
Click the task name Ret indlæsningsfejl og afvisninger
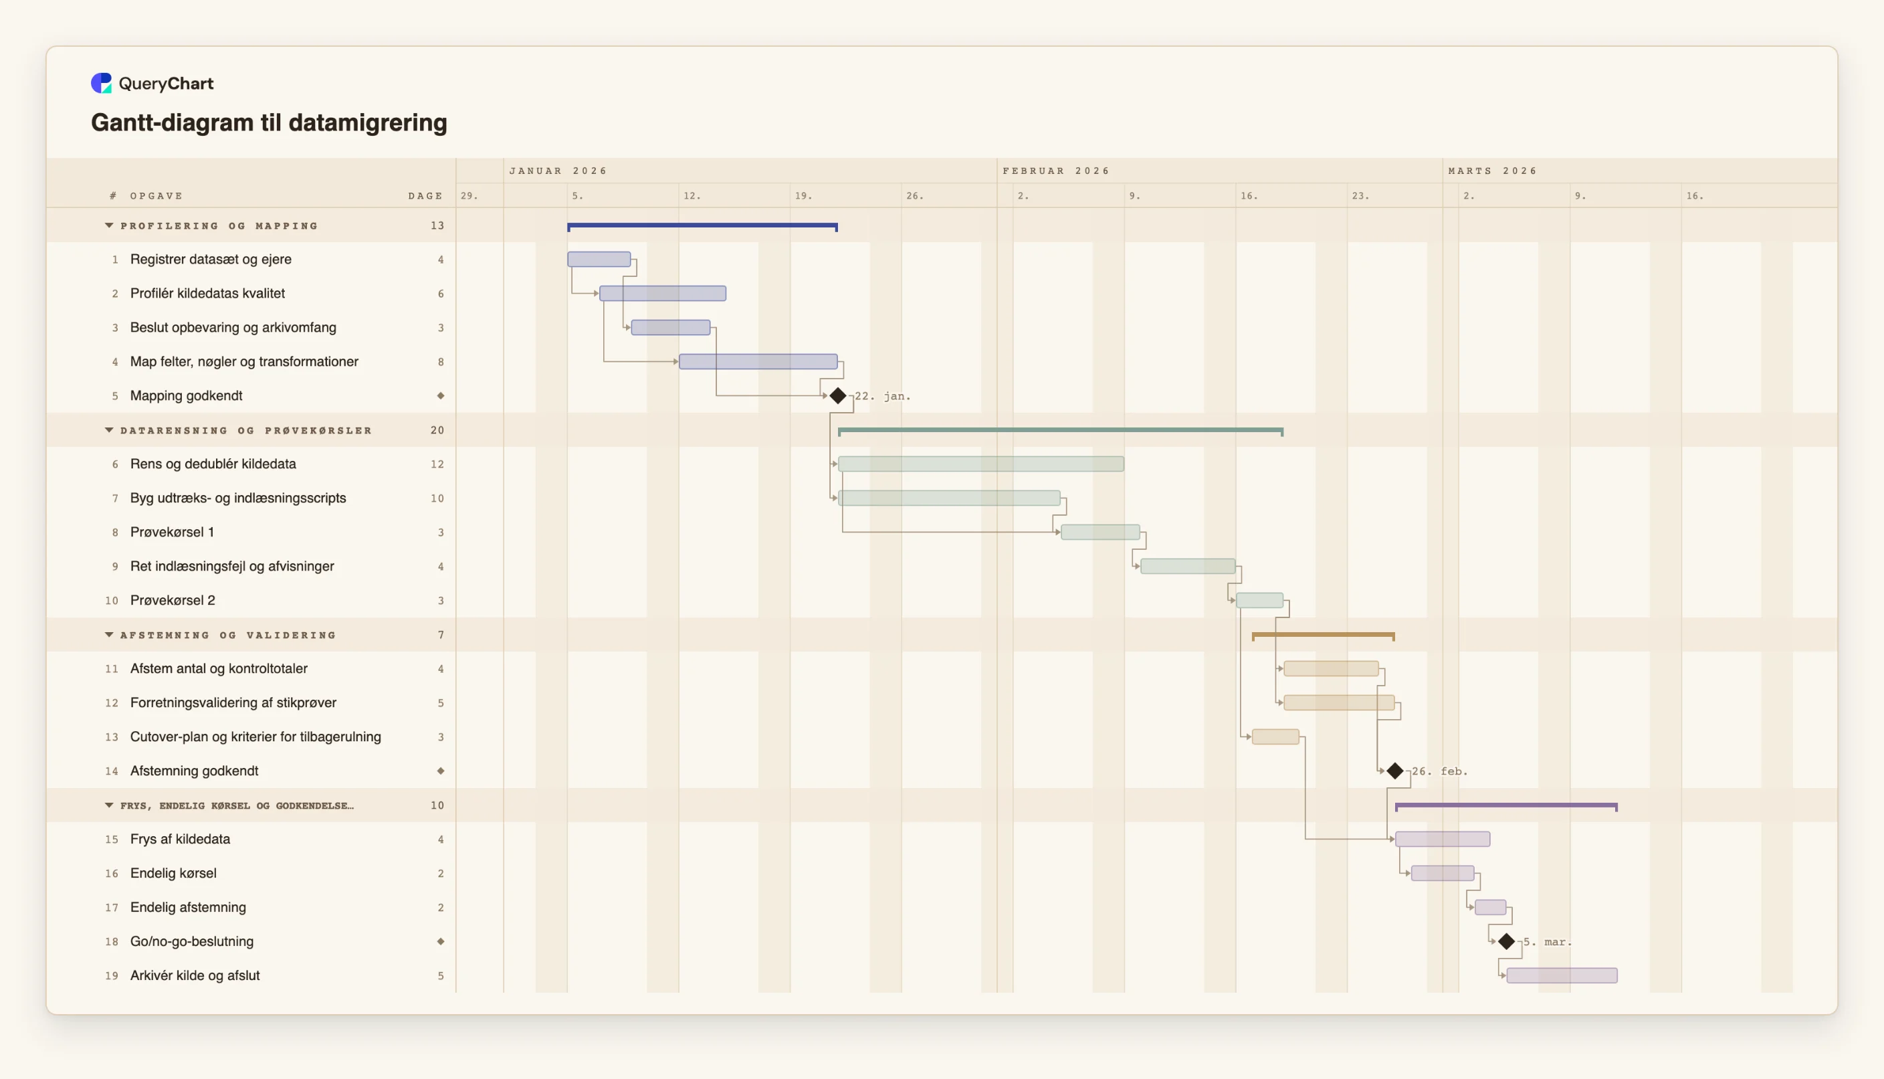(233, 566)
